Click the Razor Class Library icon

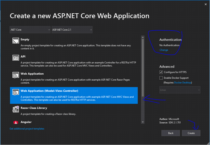pyautogui.click(x=16, y=109)
